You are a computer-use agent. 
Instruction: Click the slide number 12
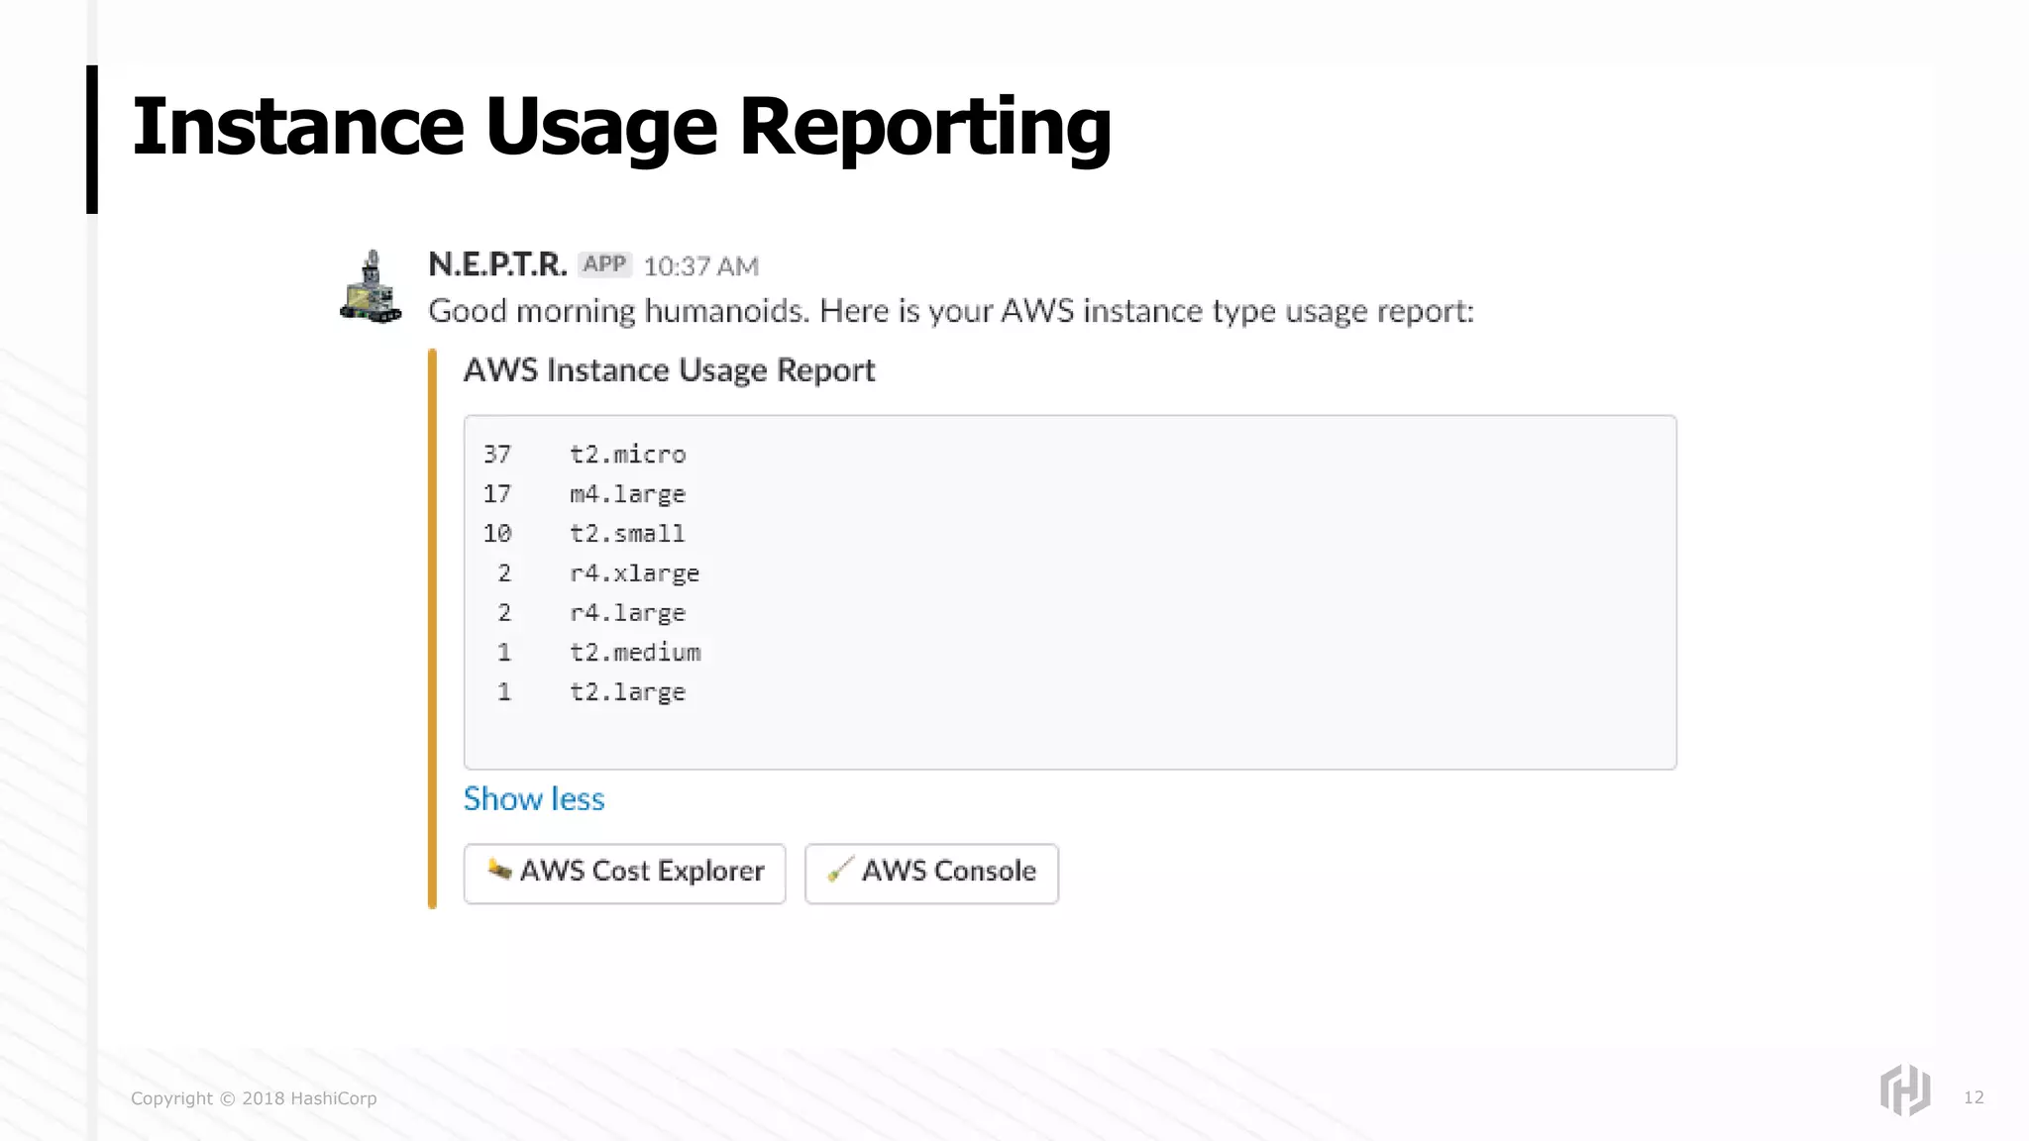tap(1974, 1097)
